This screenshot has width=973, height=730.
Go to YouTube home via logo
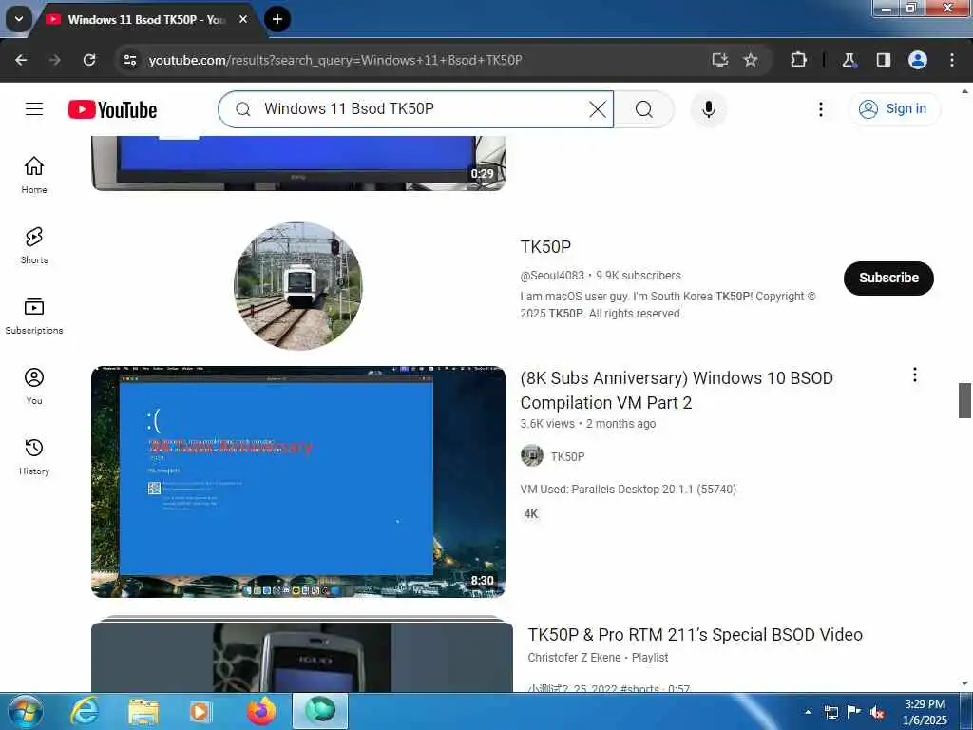pos(112,109)
